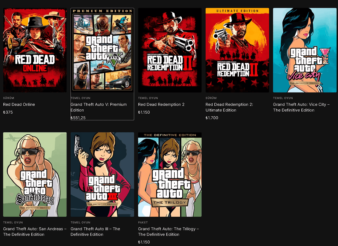The width and height of the screenshot is (338, 246).
Task: Click the Red Dead Online title link
Action: (x=19, y=104)
